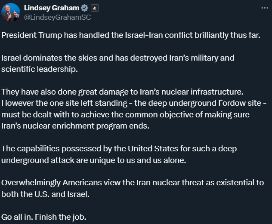The width and height of the screenshot is (272, 224).
Task: Click the 'underground attack are unique' line
Action: coord(94,160)
